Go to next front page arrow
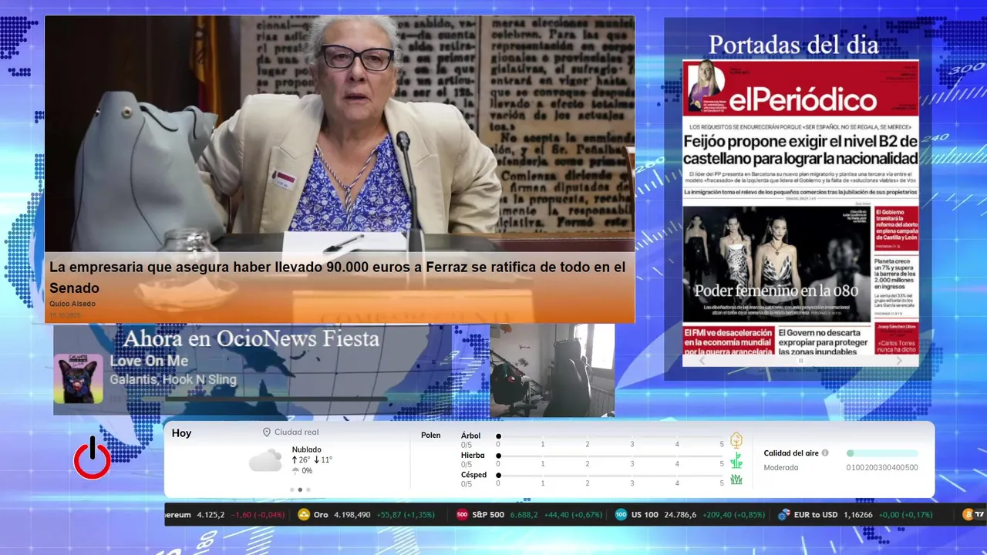This screenshot has height=555, width=987. 899,361
